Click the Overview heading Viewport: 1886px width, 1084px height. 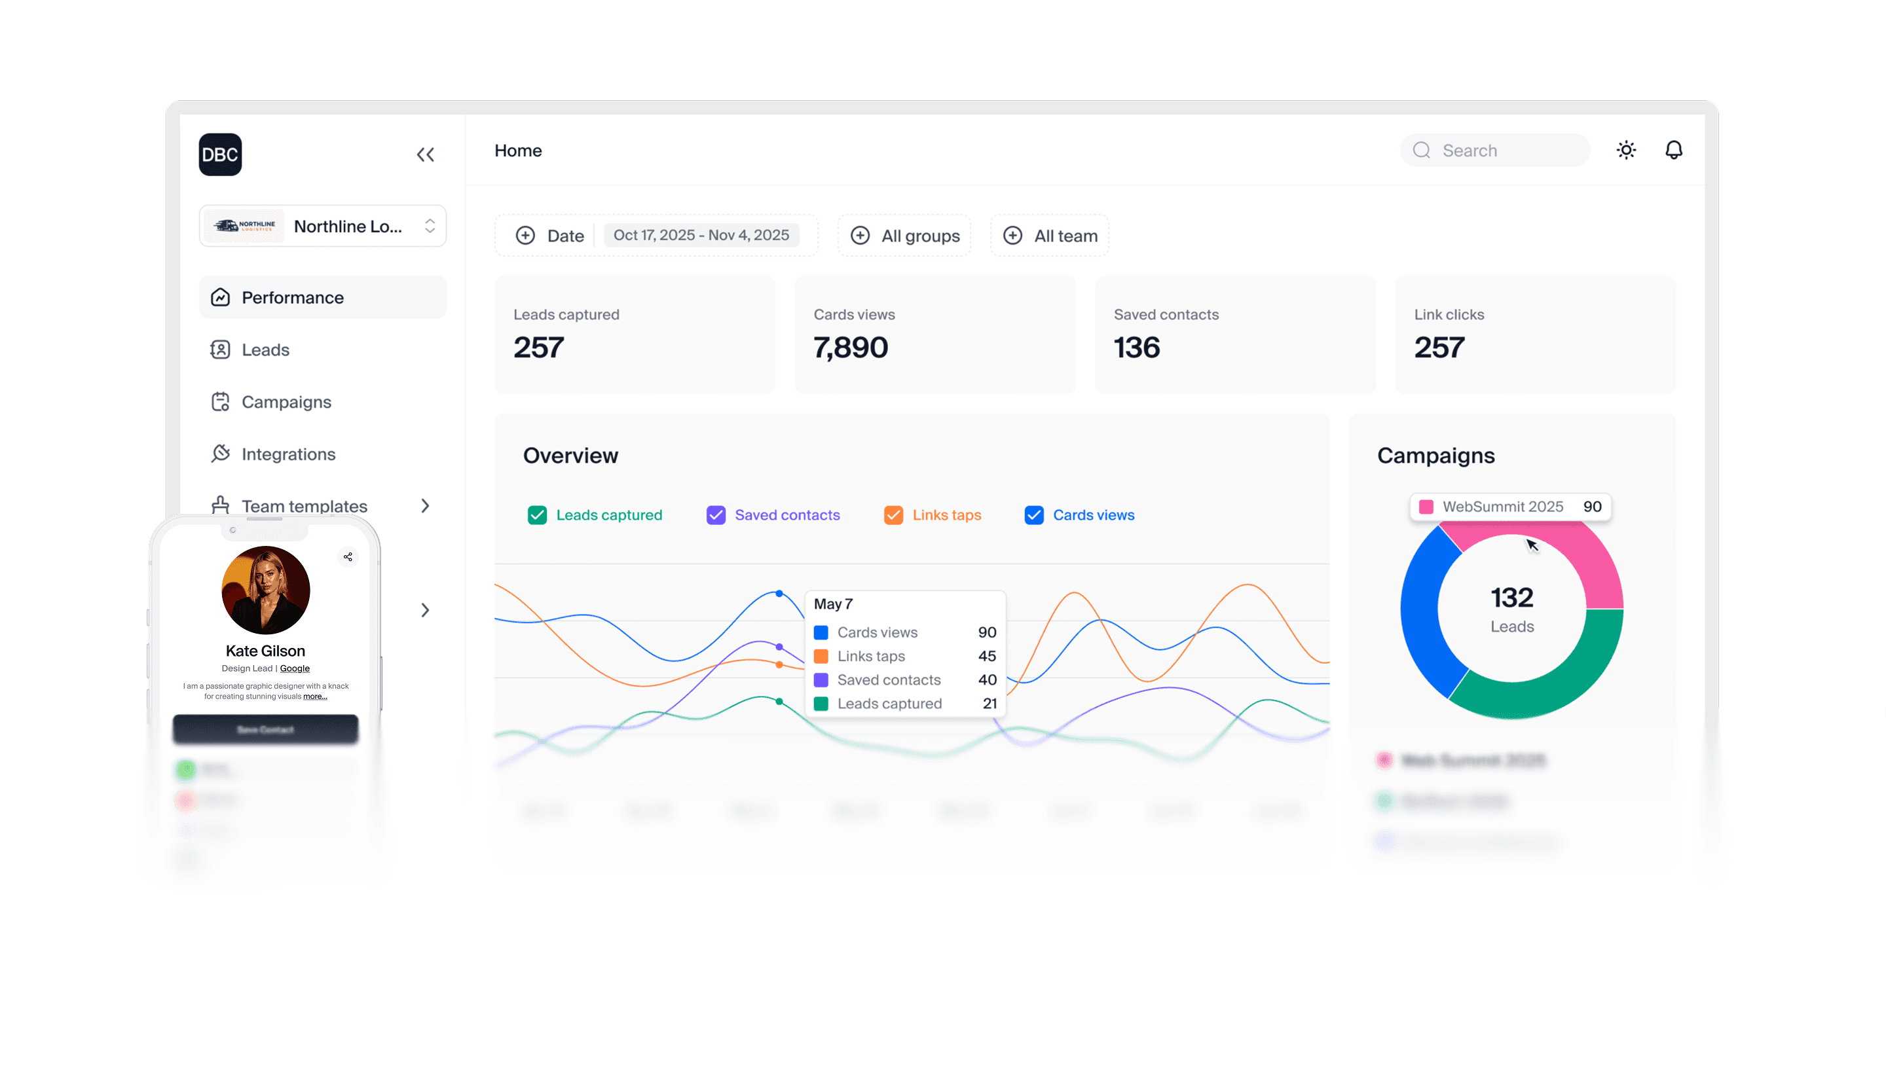tap(570, 455)
